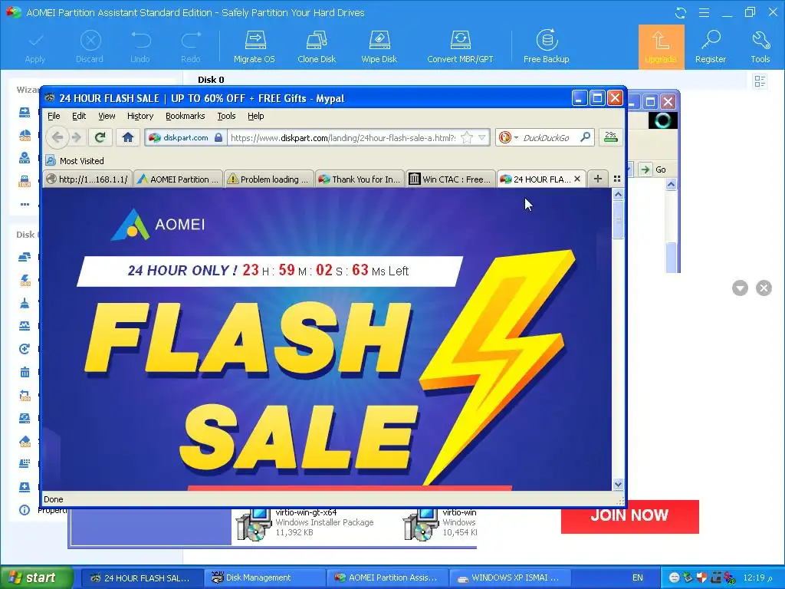Click the Apply checkmark in AOMEI toolbar
The image size is (785, 589).
tap(35, 47)
